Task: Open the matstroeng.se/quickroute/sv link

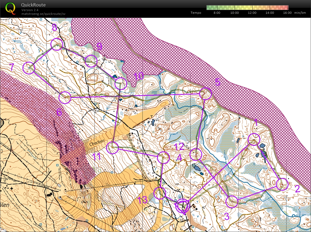Action: (43, 14)
